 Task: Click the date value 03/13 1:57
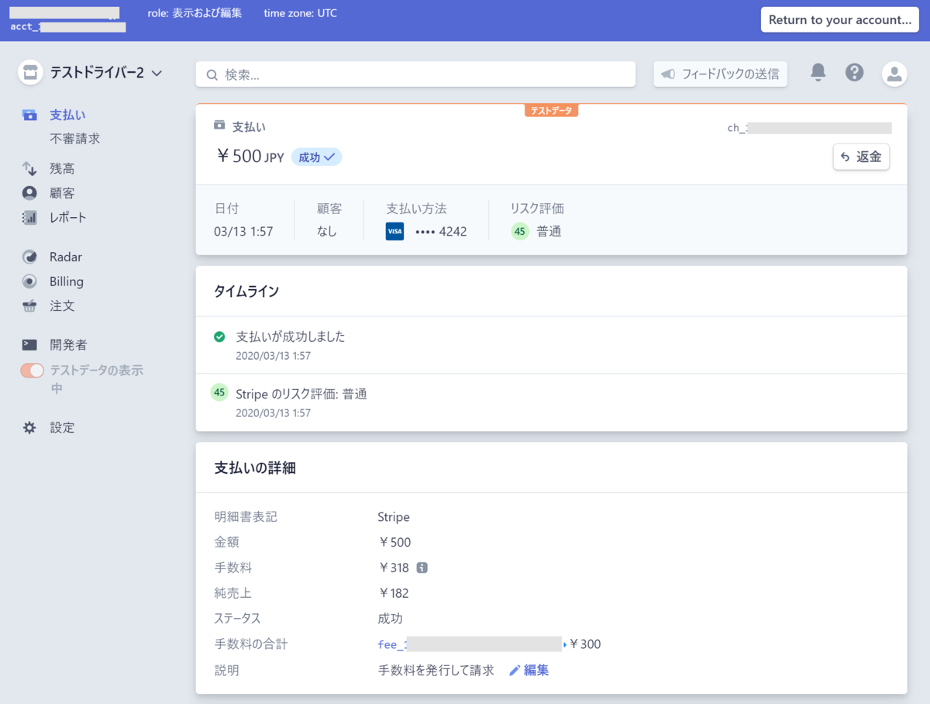243,232
